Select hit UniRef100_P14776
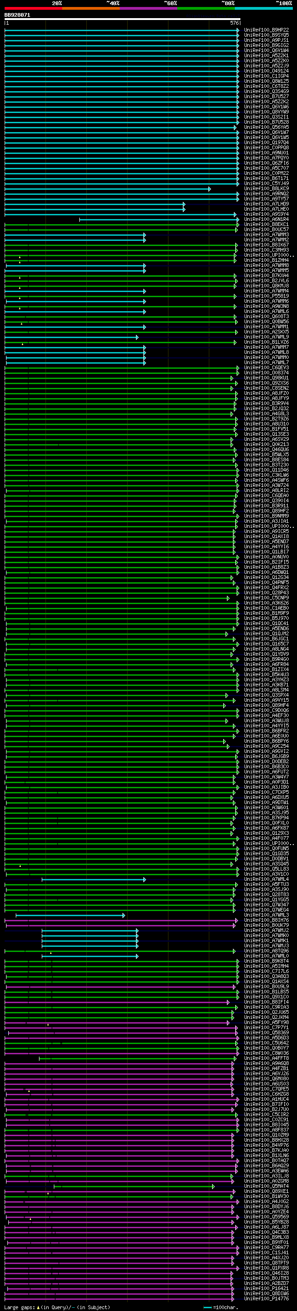This screenshot has height=1311, width=297. 266,1299
